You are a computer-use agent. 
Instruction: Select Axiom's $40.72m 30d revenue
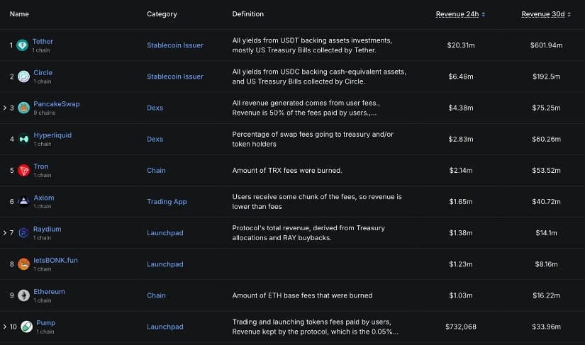point(546,202)
